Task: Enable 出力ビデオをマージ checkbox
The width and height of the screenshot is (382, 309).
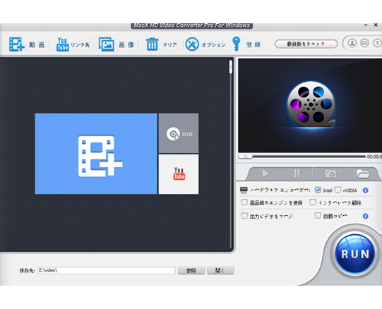Action: (x=244, y=216)
